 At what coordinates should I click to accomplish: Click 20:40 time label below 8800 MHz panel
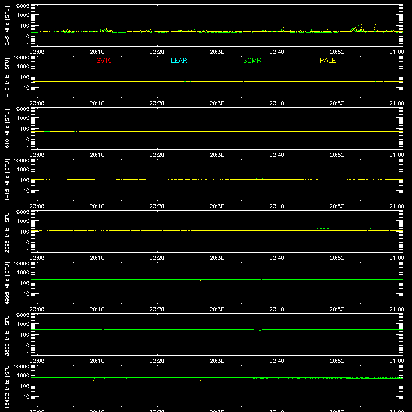point(277,361)
